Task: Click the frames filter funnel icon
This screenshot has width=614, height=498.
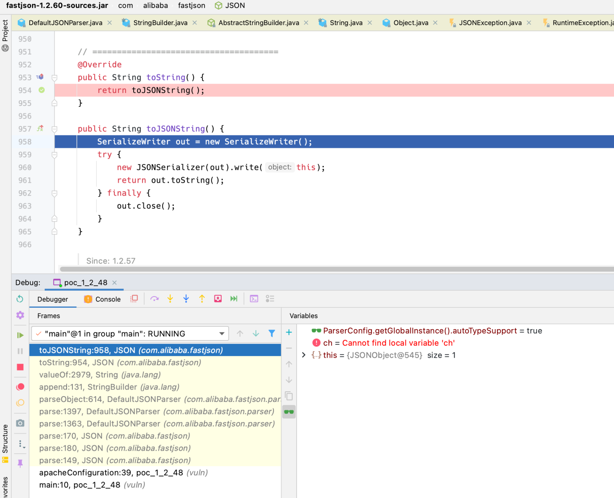Action: (272, 334)
